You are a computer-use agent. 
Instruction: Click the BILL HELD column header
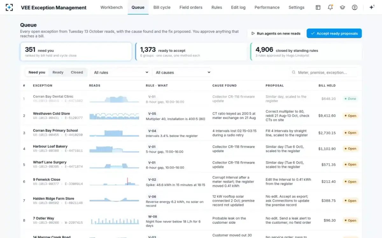(327, 85)
